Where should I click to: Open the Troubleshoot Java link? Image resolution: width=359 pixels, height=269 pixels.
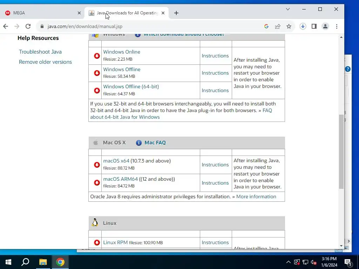coord(40,52)
